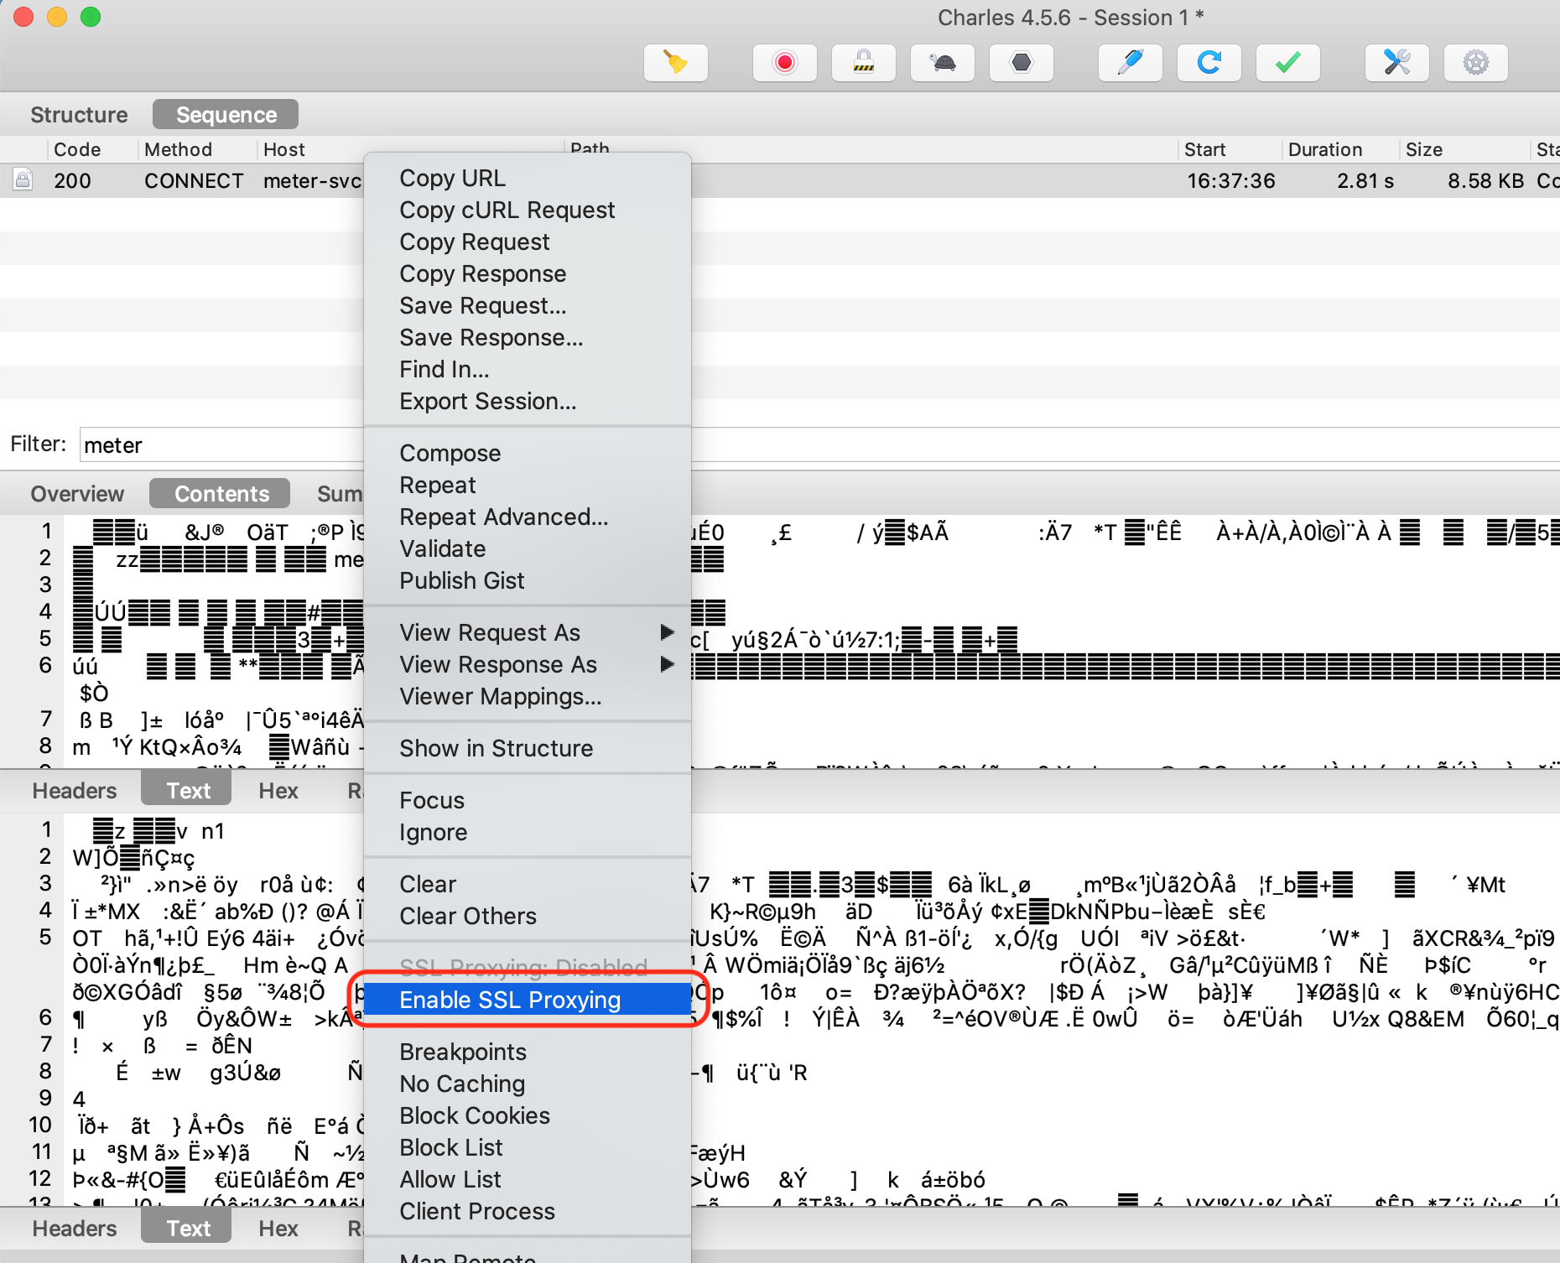Select the Hex view tab

point(278,789)
